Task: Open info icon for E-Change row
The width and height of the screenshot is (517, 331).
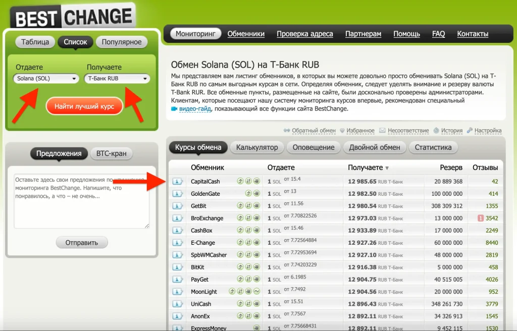Action: click(177, 242)
